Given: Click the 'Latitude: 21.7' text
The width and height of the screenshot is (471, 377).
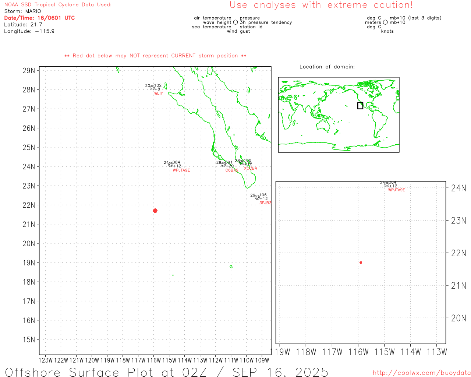Looking at the screenshot, I should pos(23,25).
